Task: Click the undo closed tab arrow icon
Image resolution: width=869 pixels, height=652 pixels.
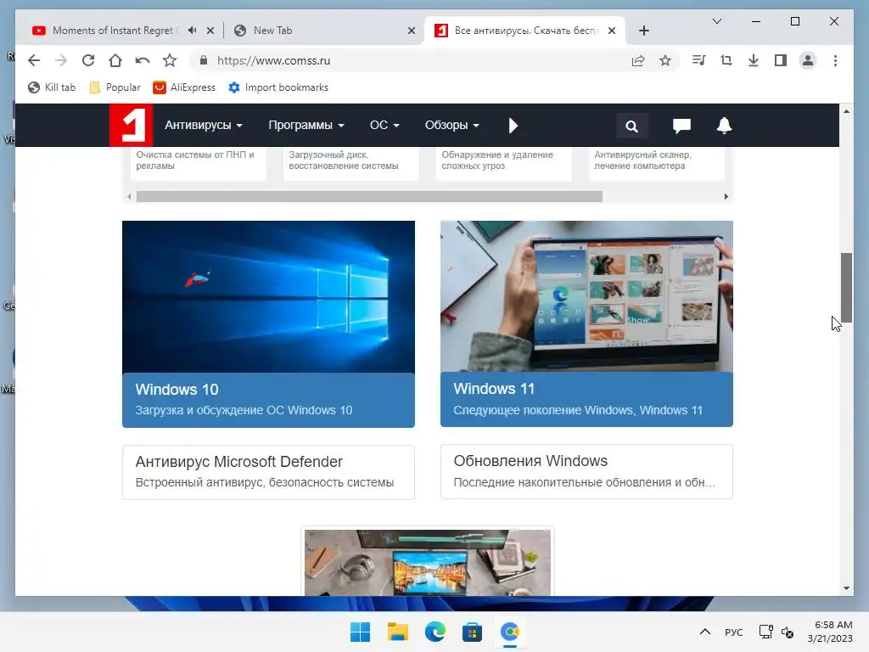Action: (143, 60)
